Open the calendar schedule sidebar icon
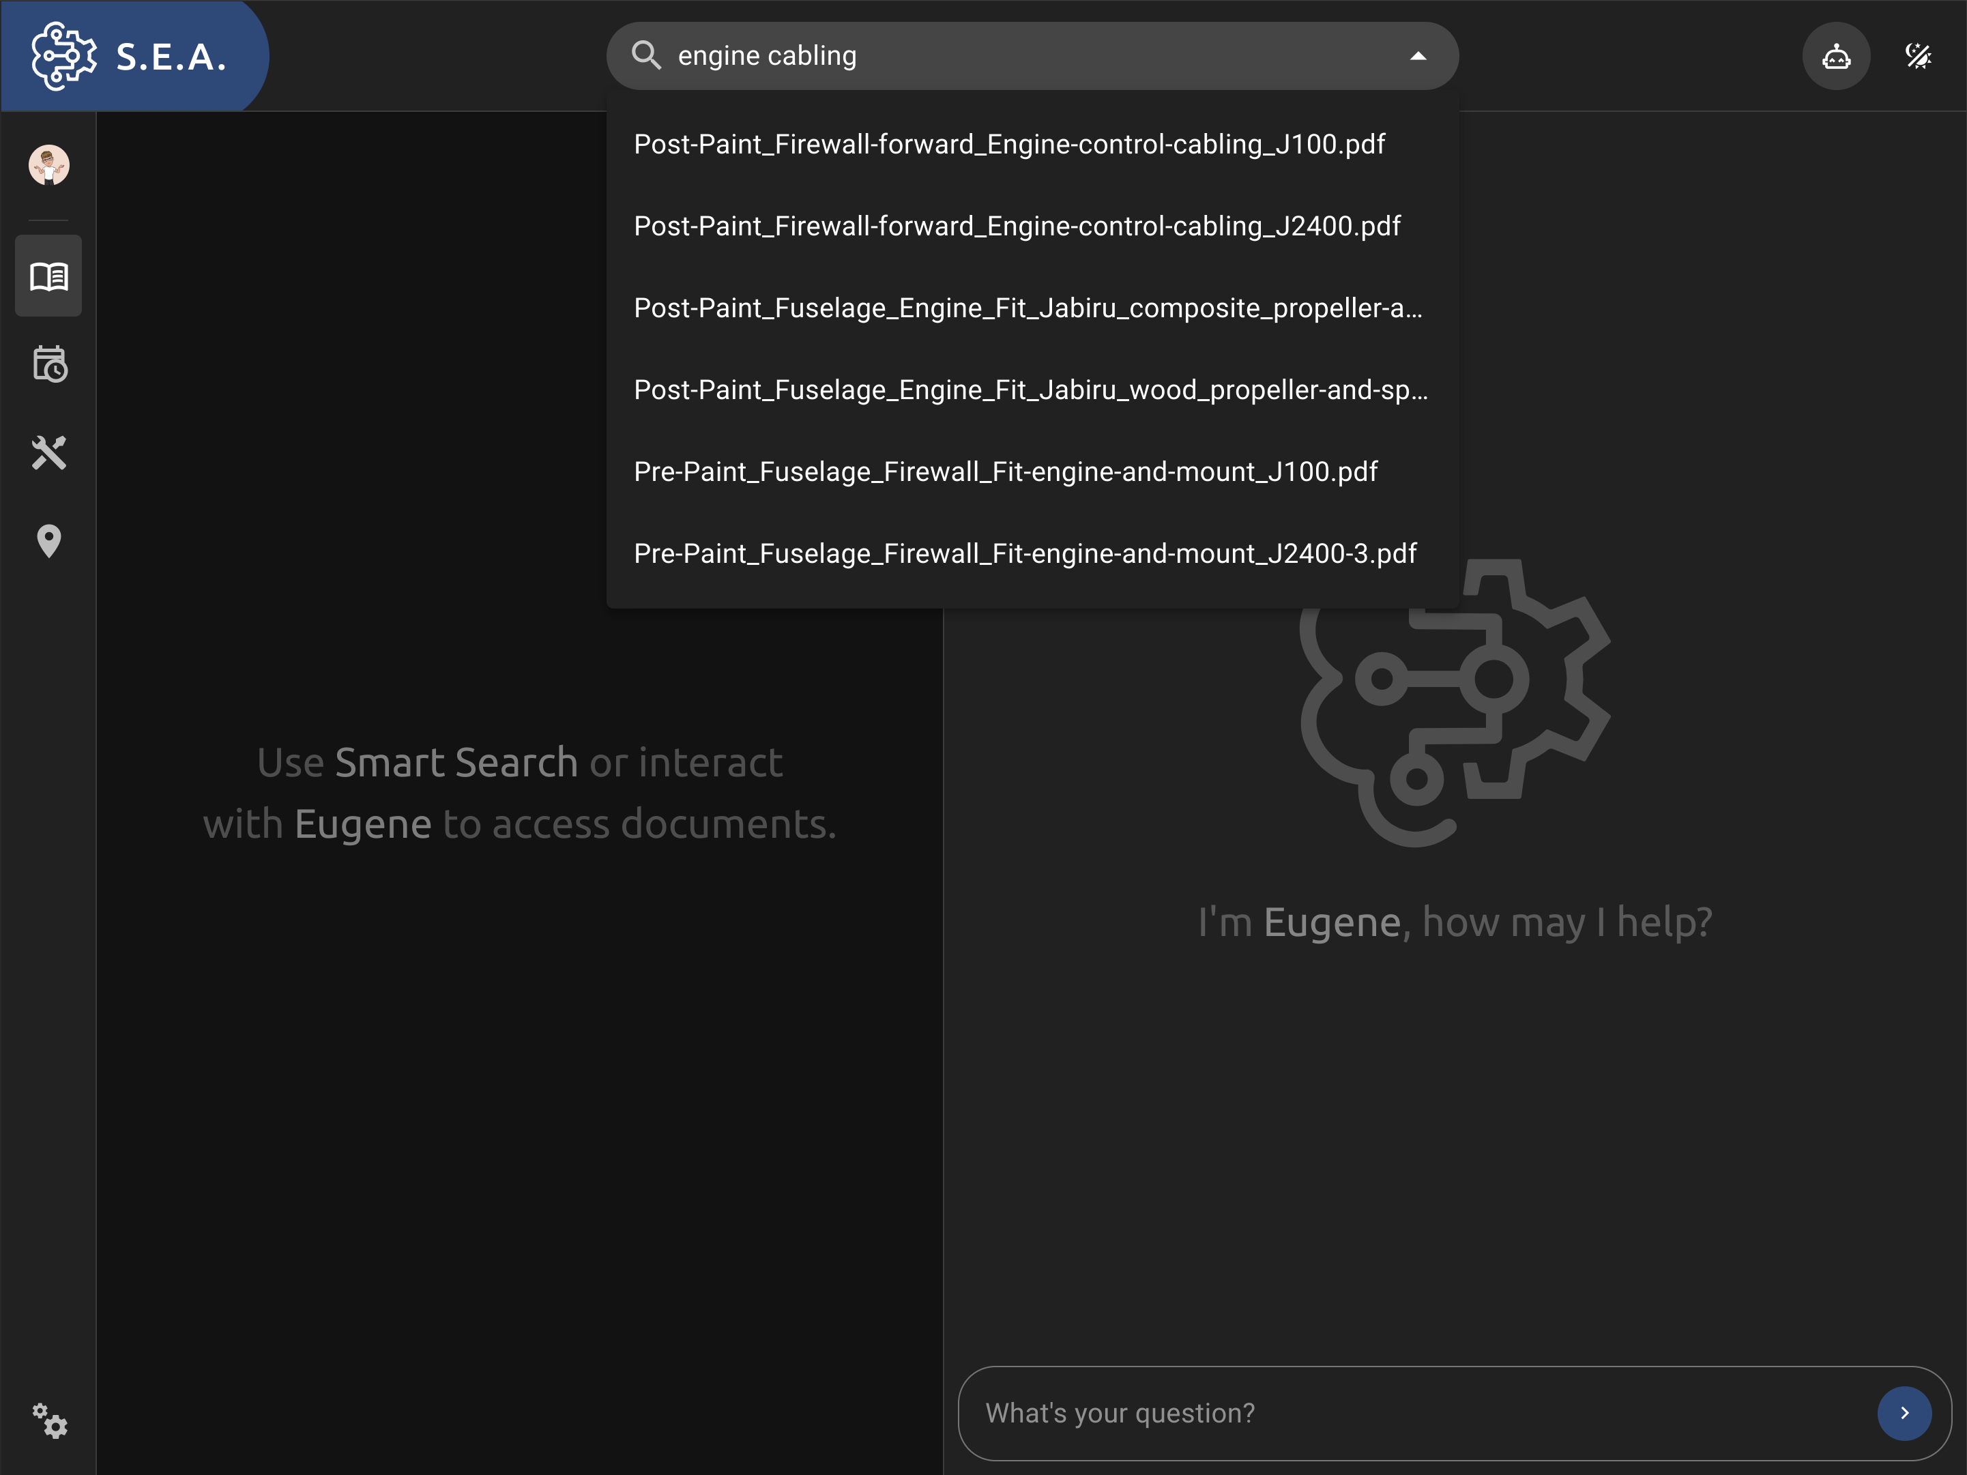The width and height of the screenshot is (1967, 1475). point(49,364)
